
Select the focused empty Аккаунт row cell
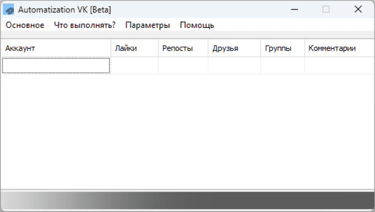(56, 65)
